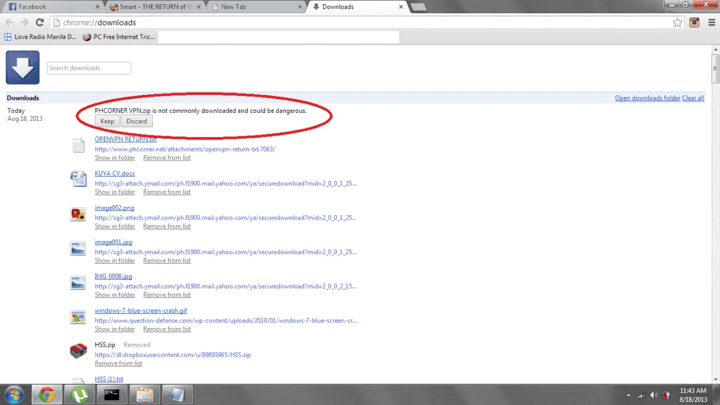Open a new tab with the new-tab button

[x=418, y=7]
